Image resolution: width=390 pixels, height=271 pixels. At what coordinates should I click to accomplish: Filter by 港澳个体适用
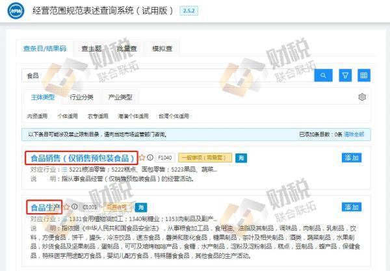pos(133,116)
